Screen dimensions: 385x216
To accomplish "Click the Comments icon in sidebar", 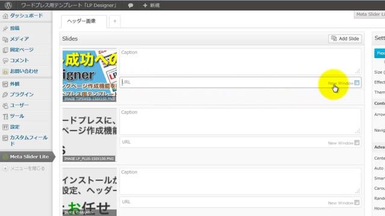I will coord(5,61).
